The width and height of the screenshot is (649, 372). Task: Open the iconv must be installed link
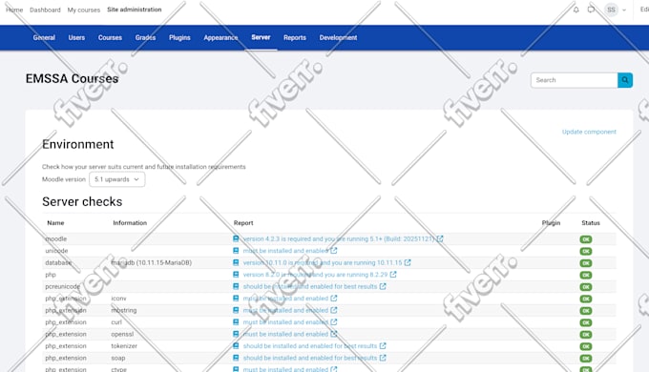pyautogui.click(x=285, y=299)
